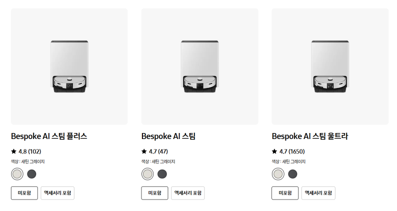
Task: Choose dark gray swatch for Bespoke AI 스팀 울트라
Action: pyautogui.click(x=292, y=174)
